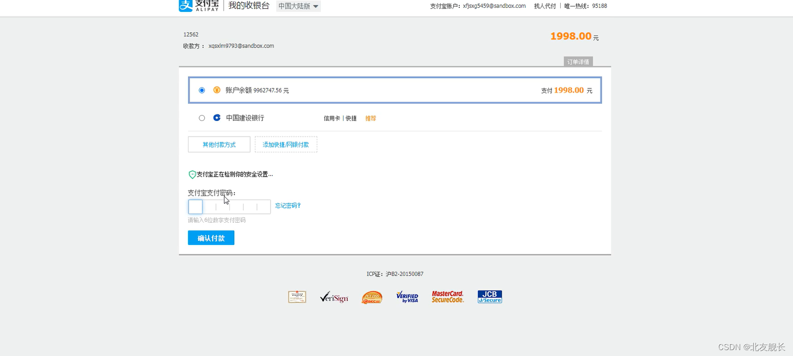Image resolution: width=793 pixels, height=356 pixels.
Task: Click the ICP证 沪B2-20150087 text
Action: [x=395, y=274]
